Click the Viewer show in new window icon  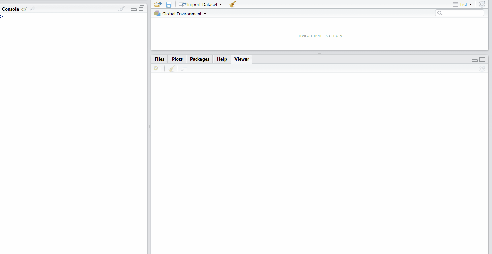[184, 69]
